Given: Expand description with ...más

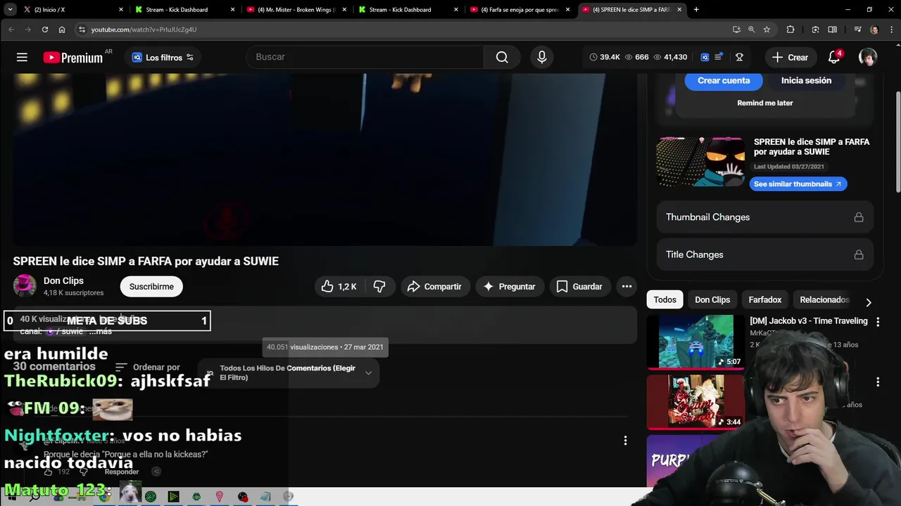Looking at the screenshot, I should coord(100,331).
